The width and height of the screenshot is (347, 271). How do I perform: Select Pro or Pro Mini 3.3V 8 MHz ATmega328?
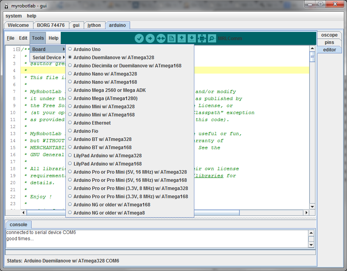click(130, 188)
